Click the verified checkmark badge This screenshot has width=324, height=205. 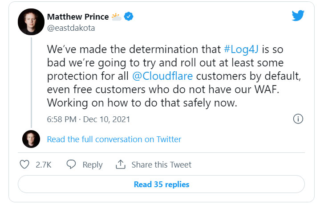pos(129,17)
